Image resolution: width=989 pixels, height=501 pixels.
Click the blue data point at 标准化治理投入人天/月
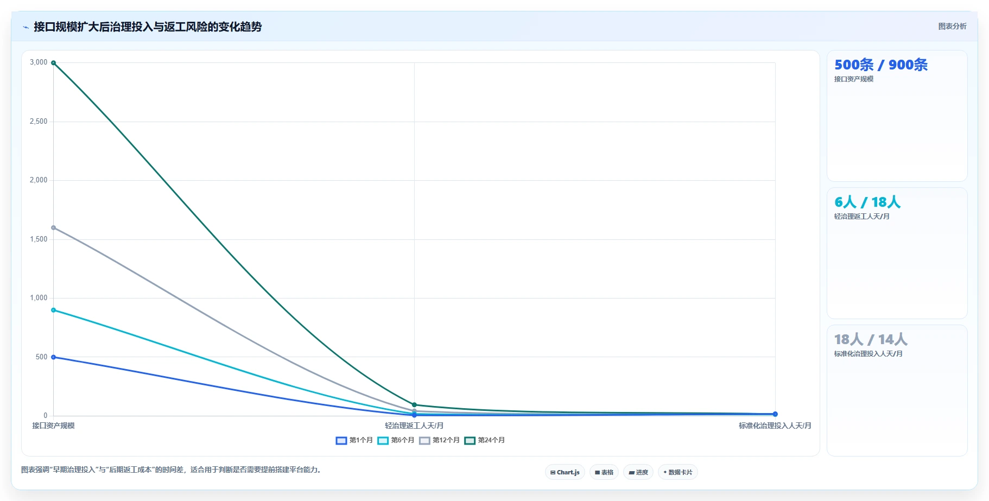(x=775, y=414)
